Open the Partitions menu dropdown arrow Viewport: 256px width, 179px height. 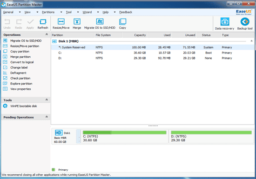(61, 12)
